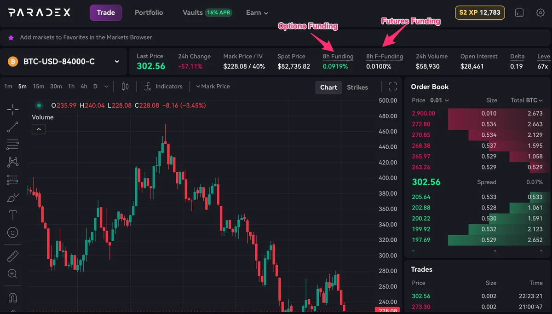Image resolution: width=552 pixels, height=314 pixels.
Task: Expand the Earn menu
Action: point(257,12)
